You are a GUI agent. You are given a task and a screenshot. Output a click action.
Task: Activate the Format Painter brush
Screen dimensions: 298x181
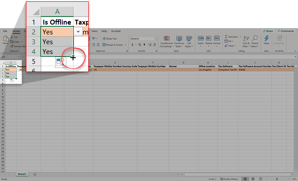[18, 46]
